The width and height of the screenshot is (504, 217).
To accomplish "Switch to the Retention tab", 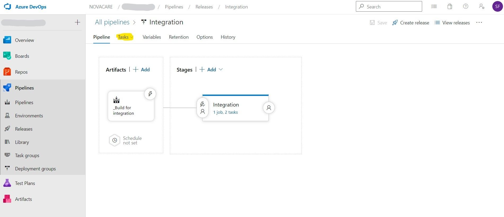I will coord(179,37).
